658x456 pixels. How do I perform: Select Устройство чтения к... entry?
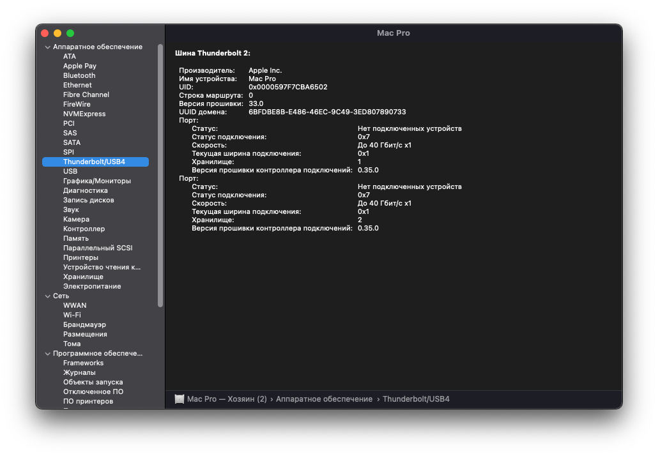pos(102,267)
